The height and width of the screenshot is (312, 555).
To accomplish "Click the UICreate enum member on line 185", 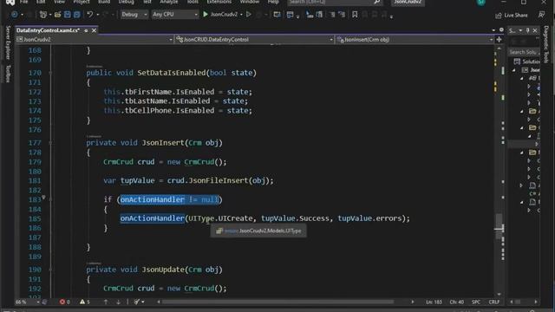I will 235,218.
